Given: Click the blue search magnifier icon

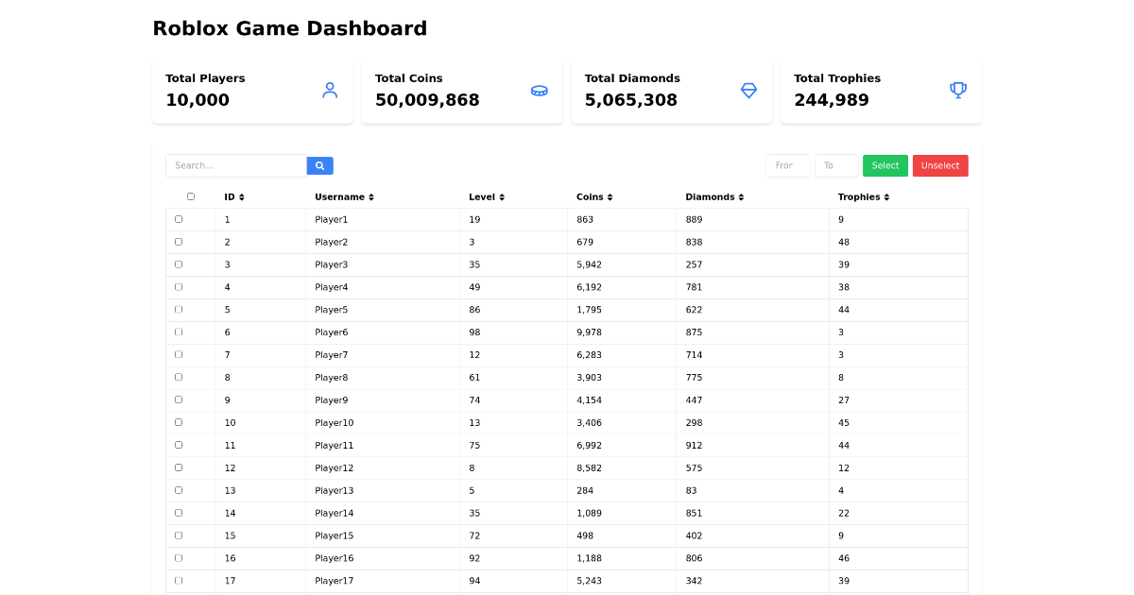Looking at the screenshot, I should point(319,165).
